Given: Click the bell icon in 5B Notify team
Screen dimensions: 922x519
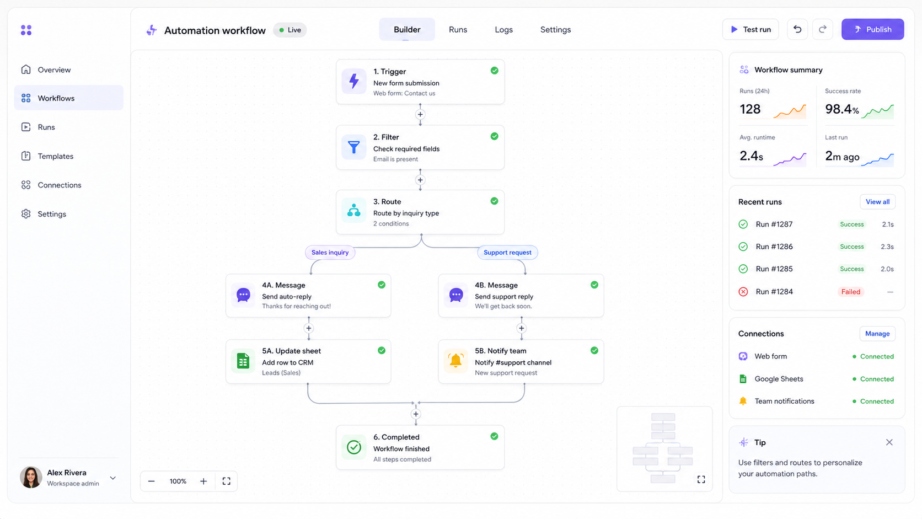Looking at the screenshot, I should [x=456, y=361].
